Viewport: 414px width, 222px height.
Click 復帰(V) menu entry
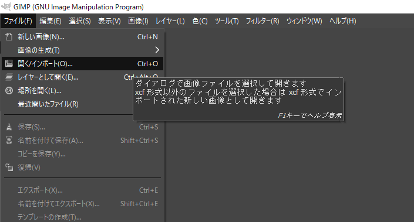click(x=82, y=167)
